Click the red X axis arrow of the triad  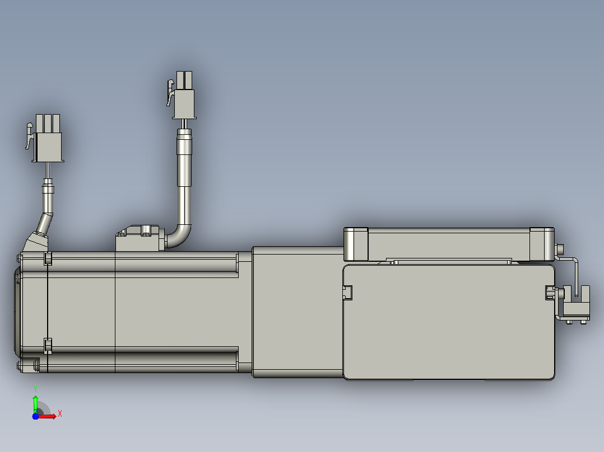pos(47,416)
